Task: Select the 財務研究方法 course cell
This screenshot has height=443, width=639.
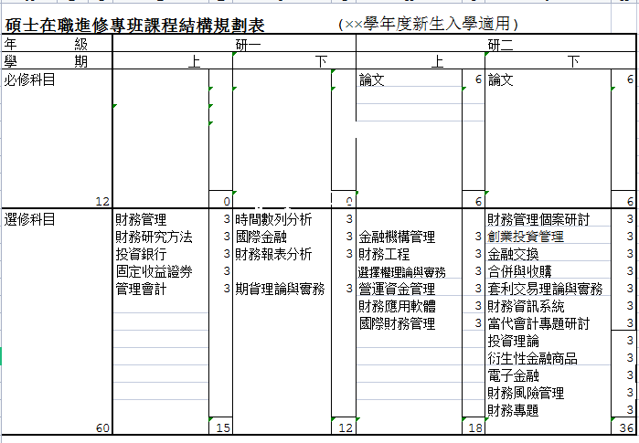Action: (154, 237)
